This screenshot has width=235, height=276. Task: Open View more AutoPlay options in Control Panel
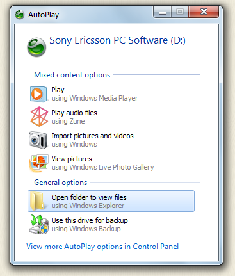coord(102,247)
